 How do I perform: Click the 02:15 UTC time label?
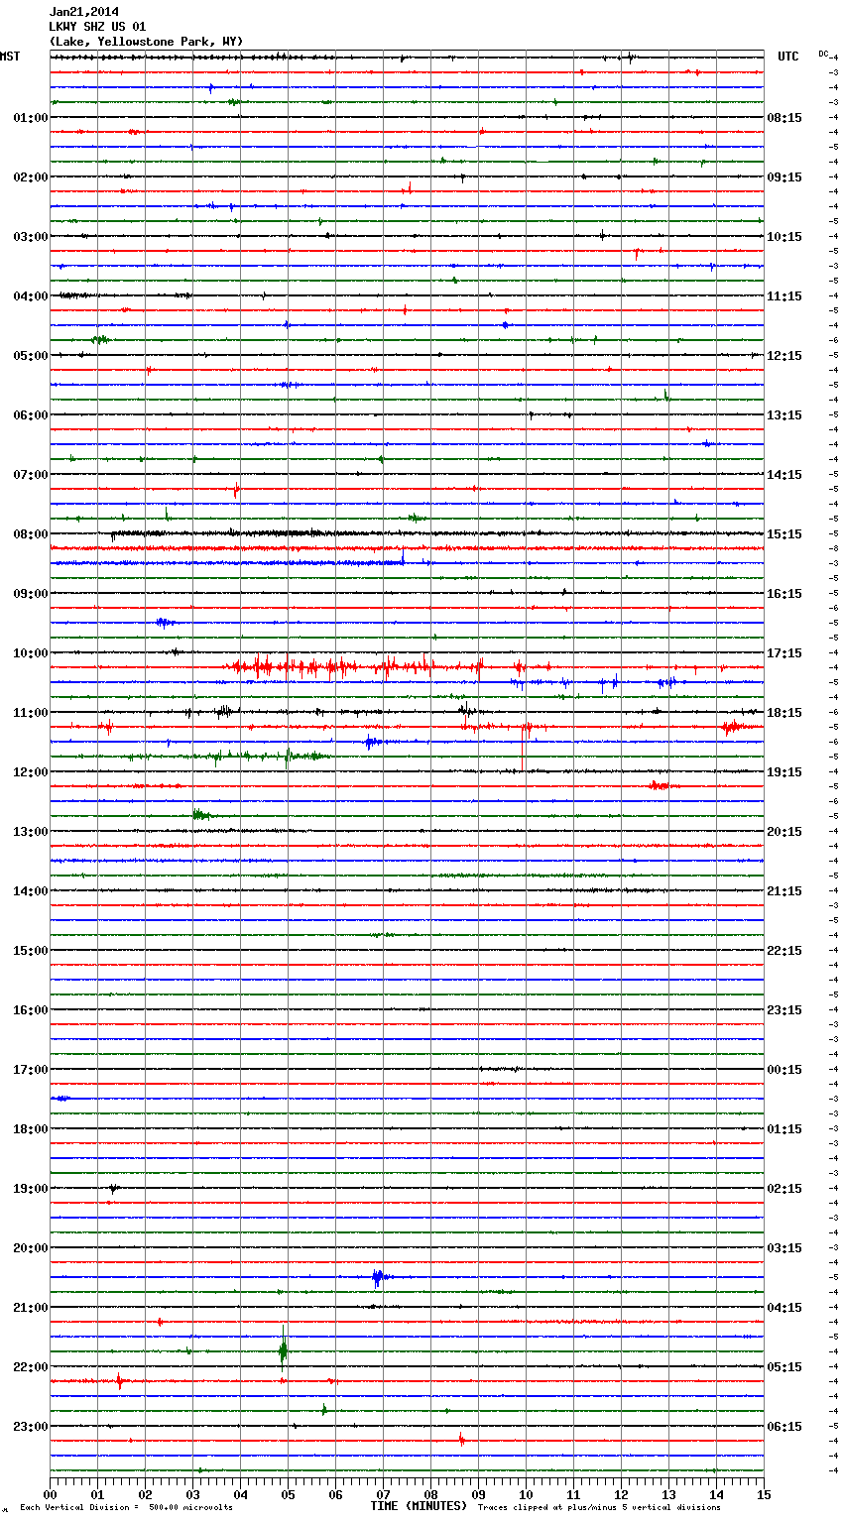[784, 1189]
